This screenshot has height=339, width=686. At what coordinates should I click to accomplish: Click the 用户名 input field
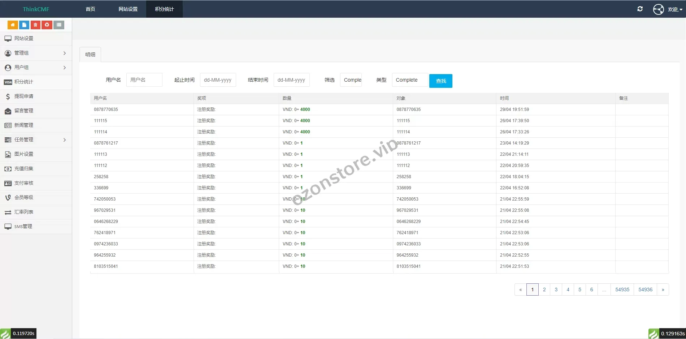[144, 80]
